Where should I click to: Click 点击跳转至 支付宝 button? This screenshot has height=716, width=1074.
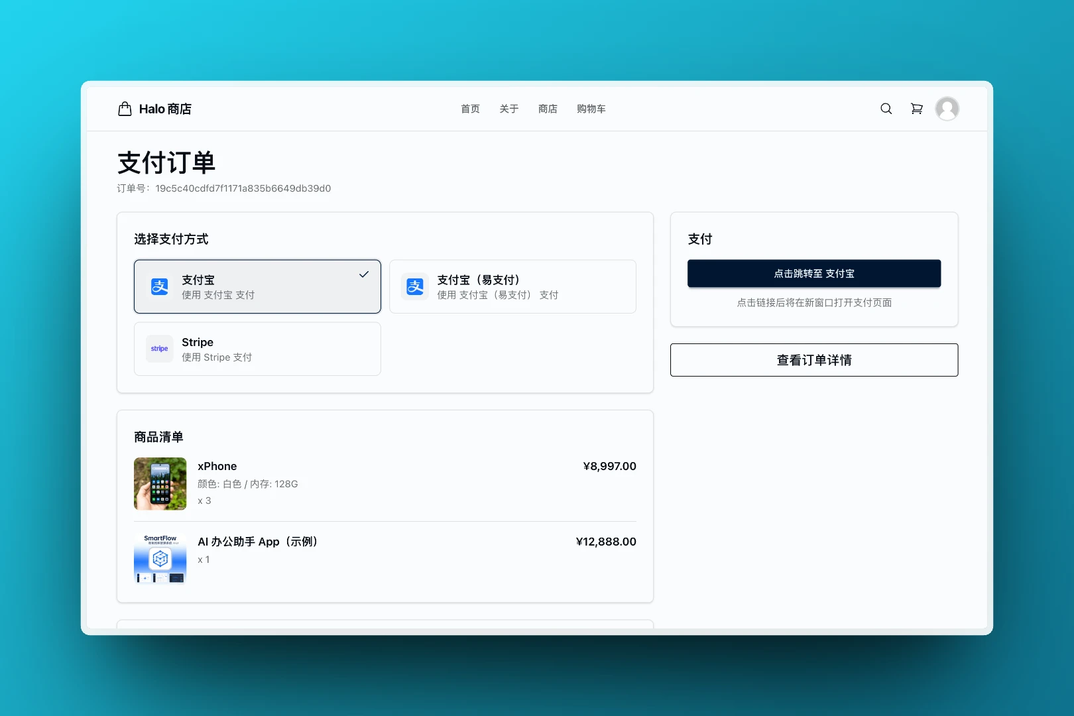814,274
